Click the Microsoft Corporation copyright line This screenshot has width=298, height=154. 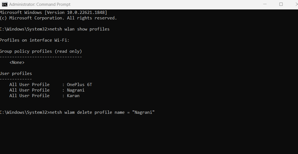[58, 18]
